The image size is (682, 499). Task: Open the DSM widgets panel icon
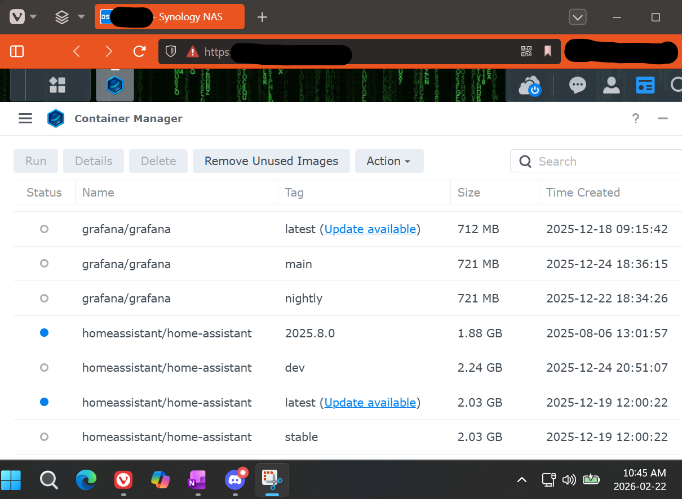645,85
